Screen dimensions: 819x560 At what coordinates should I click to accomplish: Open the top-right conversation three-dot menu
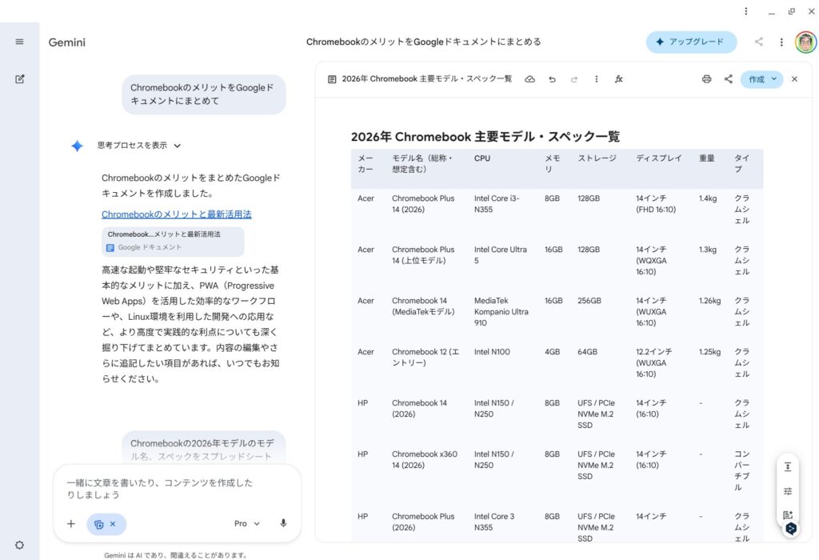click(x=781, y=42)
